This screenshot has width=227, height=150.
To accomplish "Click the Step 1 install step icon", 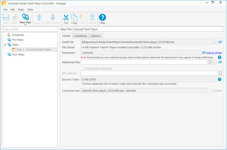I will (x=14, y=50).
